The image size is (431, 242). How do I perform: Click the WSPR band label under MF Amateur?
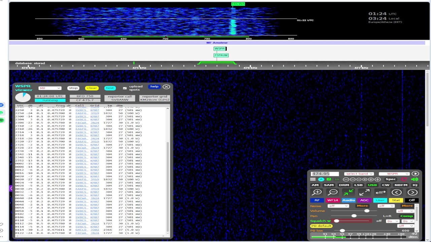(220, 49)
